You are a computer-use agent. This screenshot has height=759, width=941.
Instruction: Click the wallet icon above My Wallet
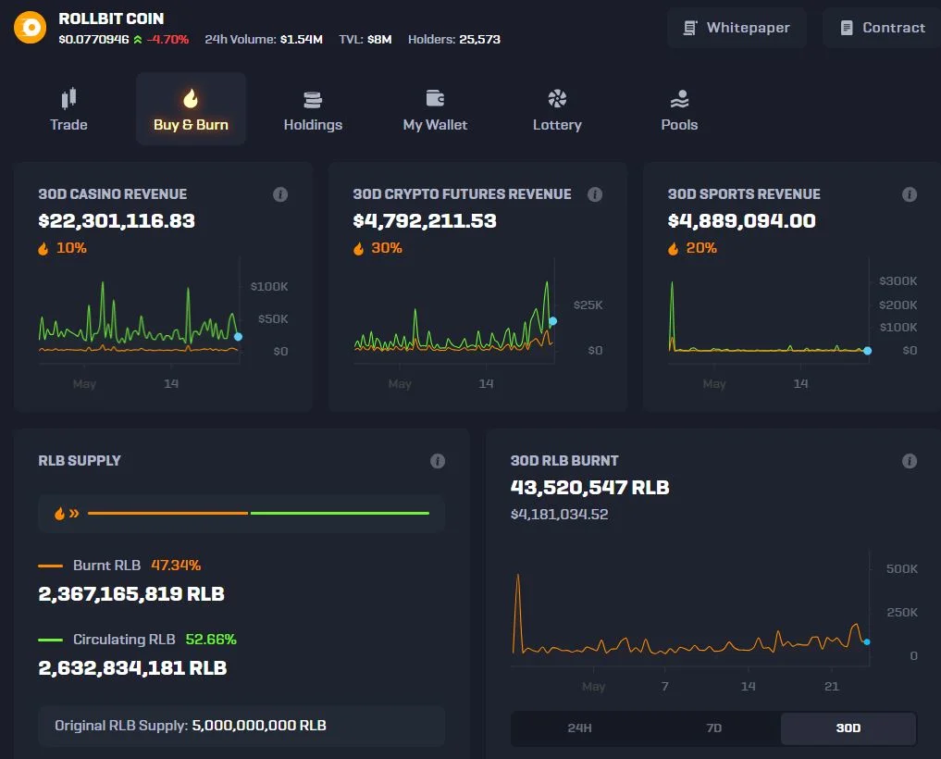click(x=435, y=98)
